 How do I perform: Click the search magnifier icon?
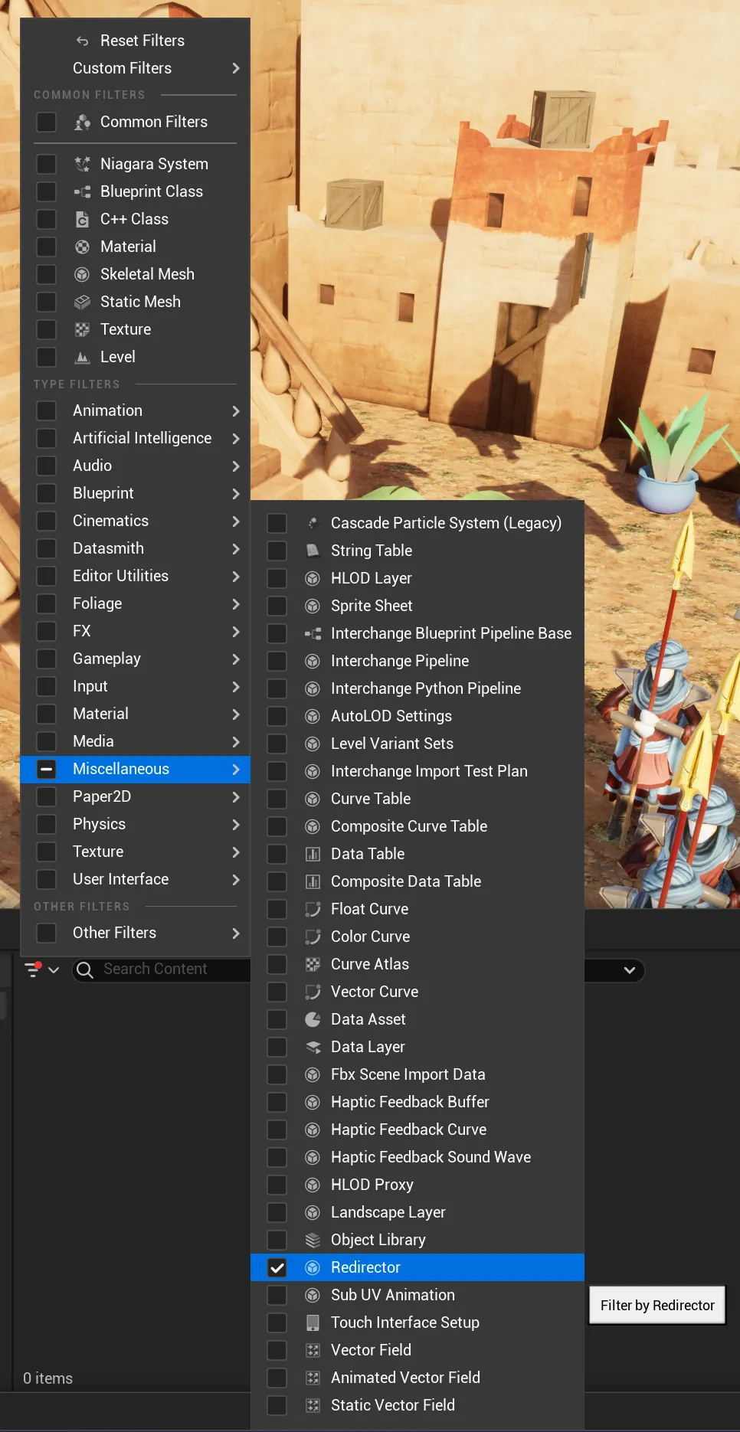[85, 970]
